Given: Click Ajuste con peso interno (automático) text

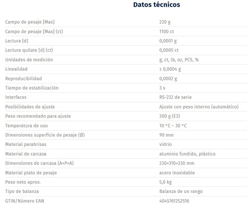Looking at the screenshot, I should tap(199, 107).
